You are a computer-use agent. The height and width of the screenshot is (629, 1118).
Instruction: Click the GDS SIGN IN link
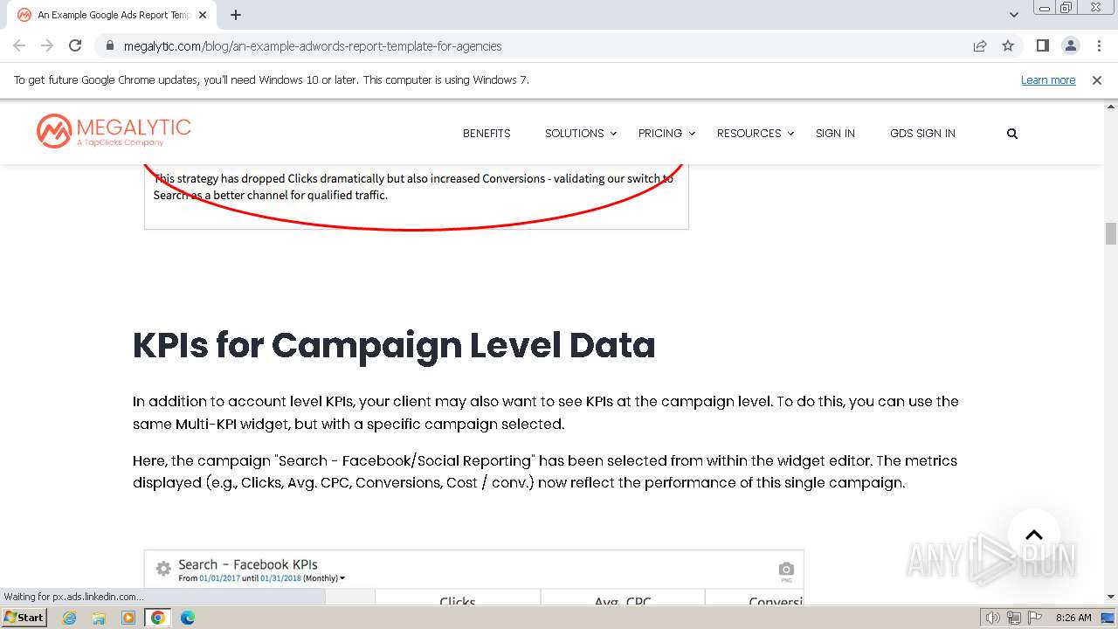pyautogui.click(x=922, y=134)
